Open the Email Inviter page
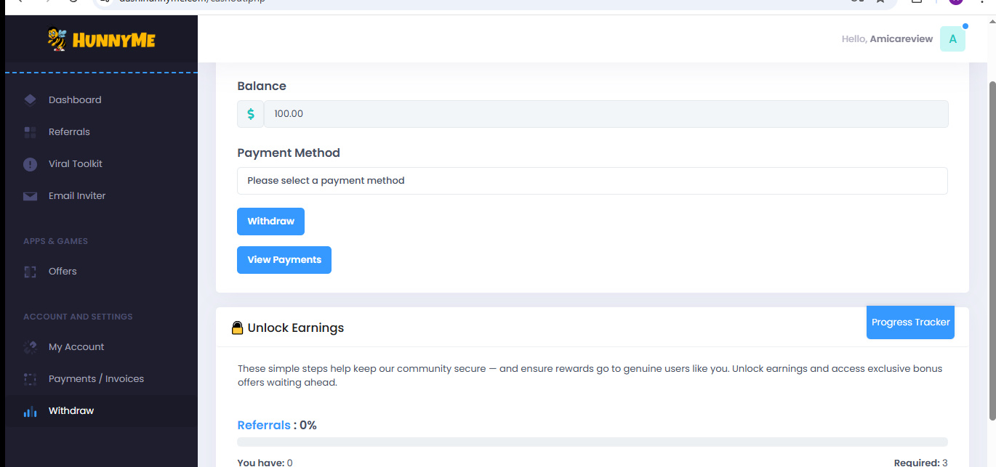The width and height of the screenshot is (996, 467). (x=77, y=196)
